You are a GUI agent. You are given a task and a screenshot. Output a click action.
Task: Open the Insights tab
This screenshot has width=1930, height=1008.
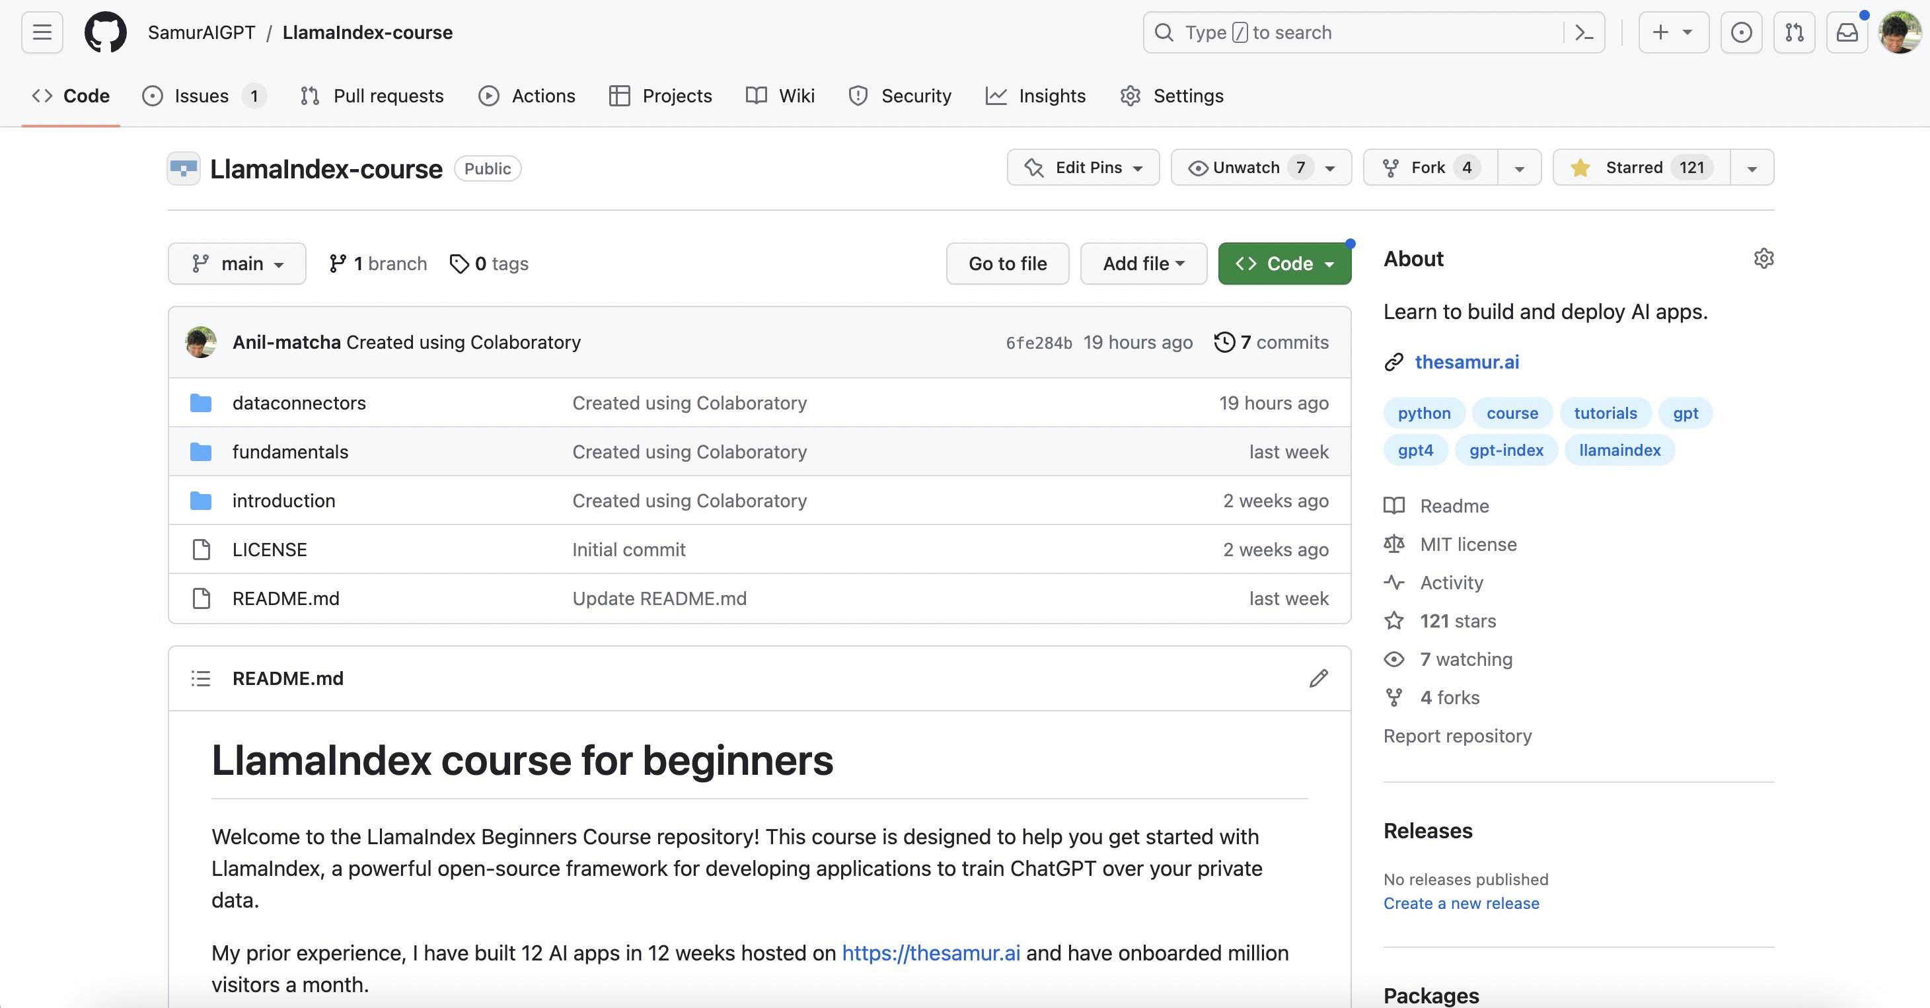point(1036,96)
